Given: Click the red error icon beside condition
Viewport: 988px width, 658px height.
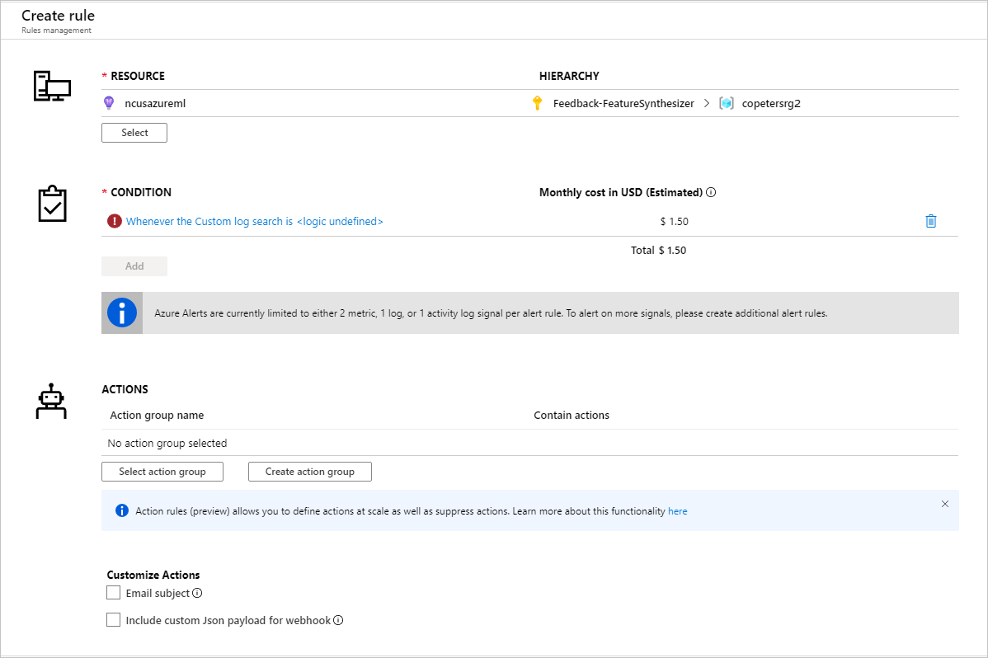Looking at the screenshot, I should click(x=115, y=221).
